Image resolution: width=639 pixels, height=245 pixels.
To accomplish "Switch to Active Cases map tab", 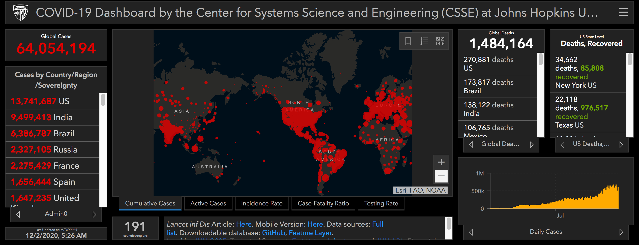I will point(208,203).
